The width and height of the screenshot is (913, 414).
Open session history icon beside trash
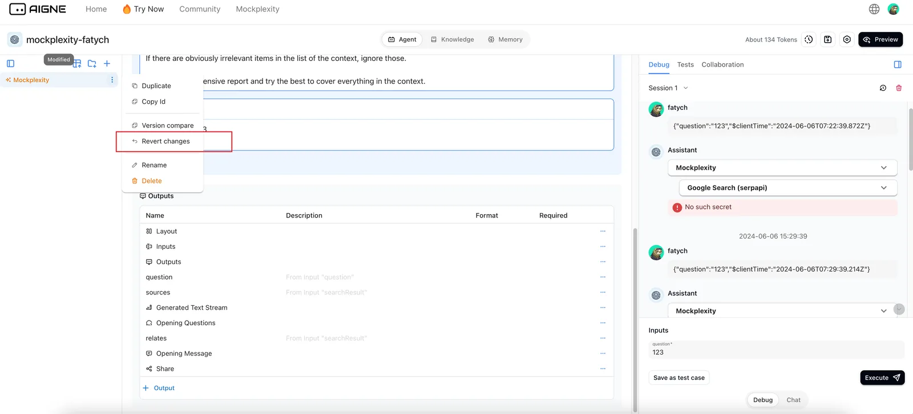[x=883, y=88]
